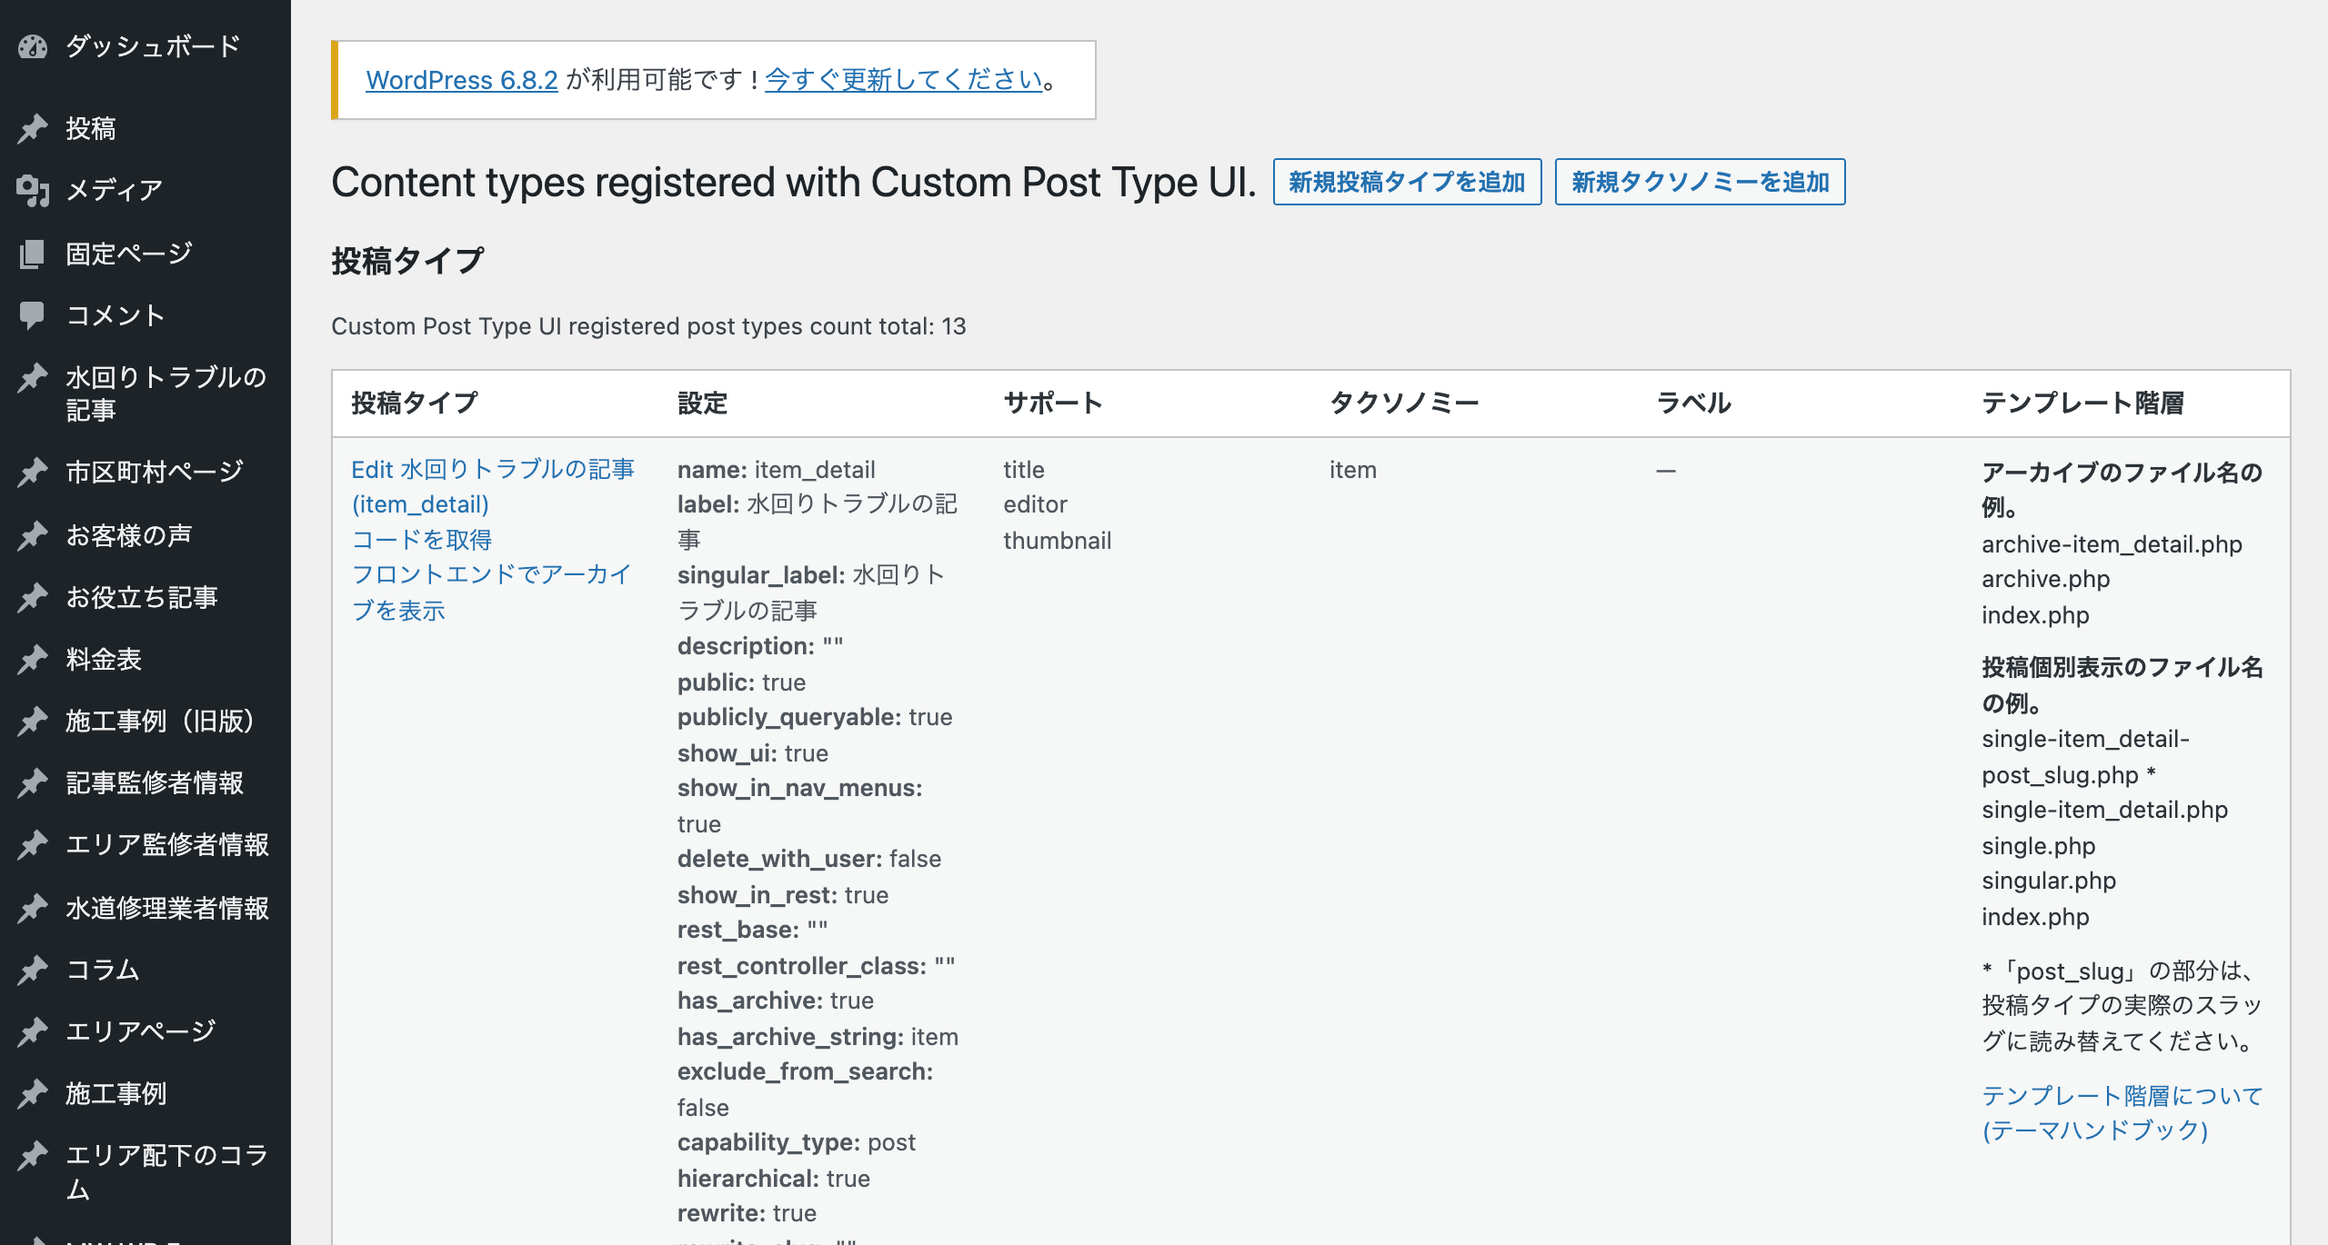The width and height of the screenshot is (2328, 1245).
Task: Select エリア監修者情報 in sidebar
Action: 166,844
